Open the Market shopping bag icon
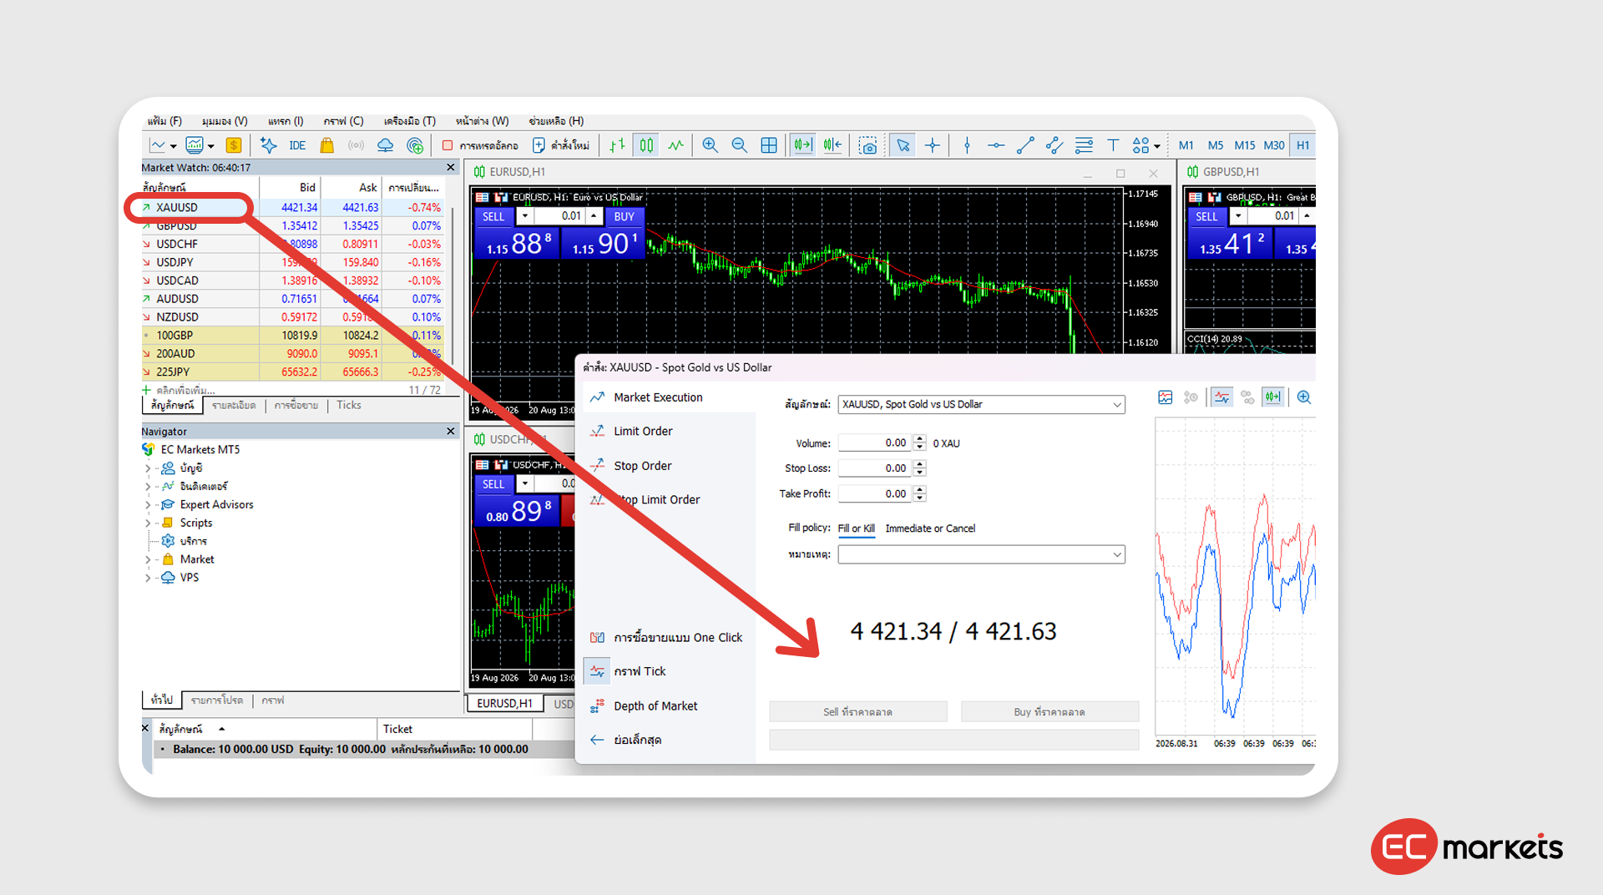Viewport: 1603px width, 895px height. point(327,145)
